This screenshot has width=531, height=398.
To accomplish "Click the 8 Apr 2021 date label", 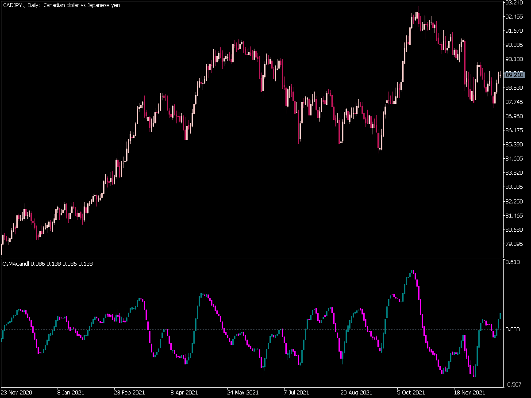I will pos(184,392).
